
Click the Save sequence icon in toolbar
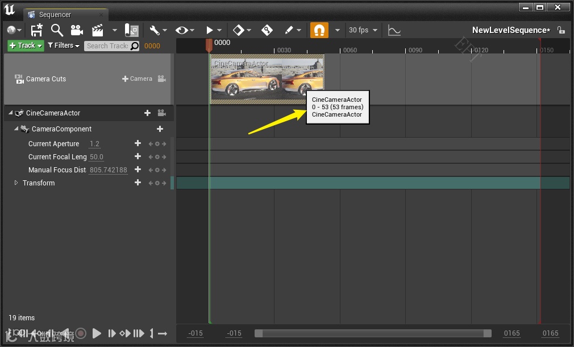pyautogui.click(x=37, y=30)
